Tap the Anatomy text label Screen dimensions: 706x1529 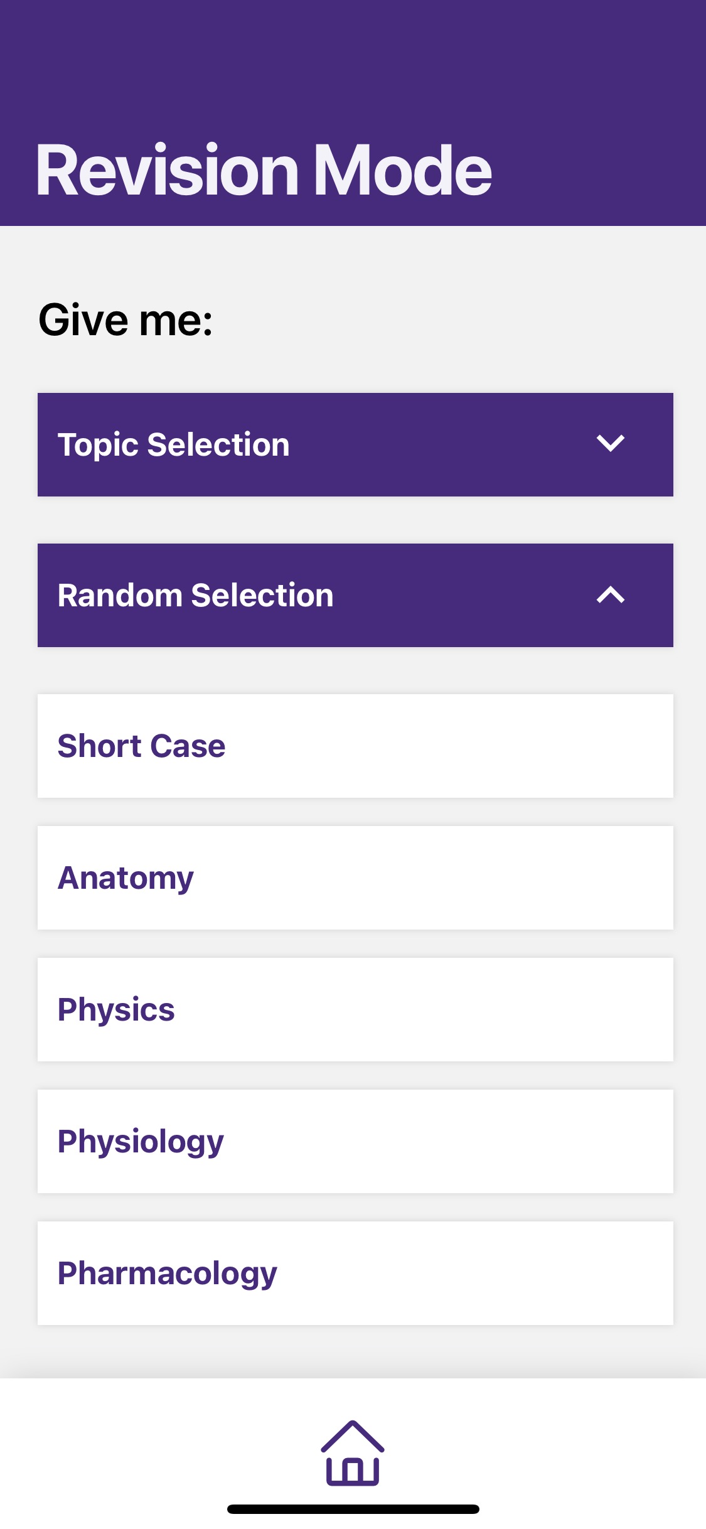click(126, 878)
